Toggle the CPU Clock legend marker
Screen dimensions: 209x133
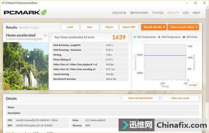[184, 37]
